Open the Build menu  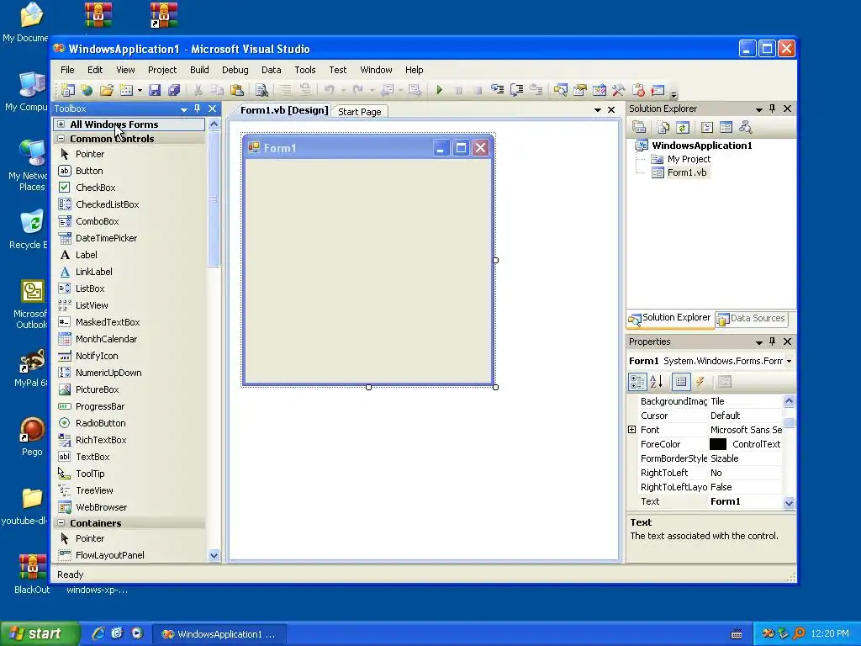point(199,70)
